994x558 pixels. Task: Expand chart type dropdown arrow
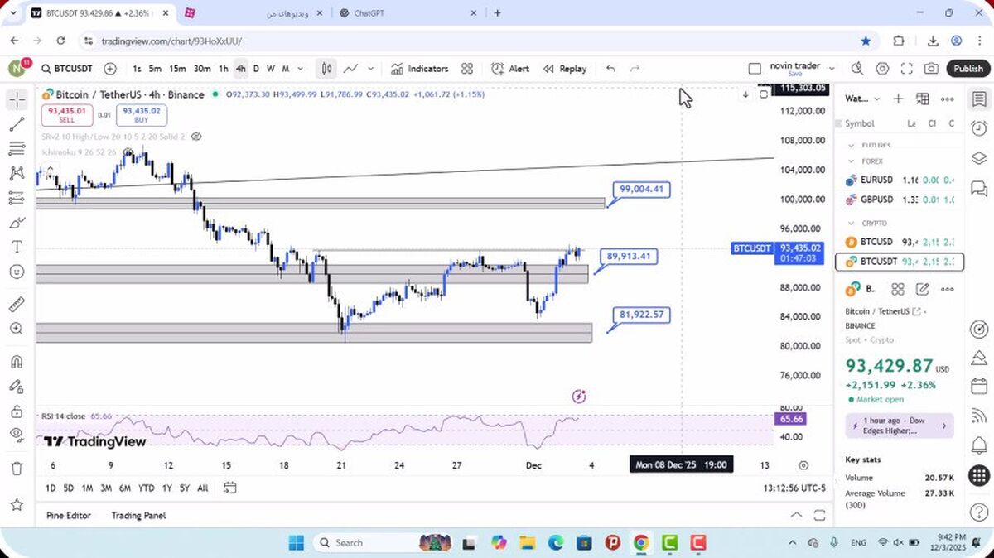(370, 69)
